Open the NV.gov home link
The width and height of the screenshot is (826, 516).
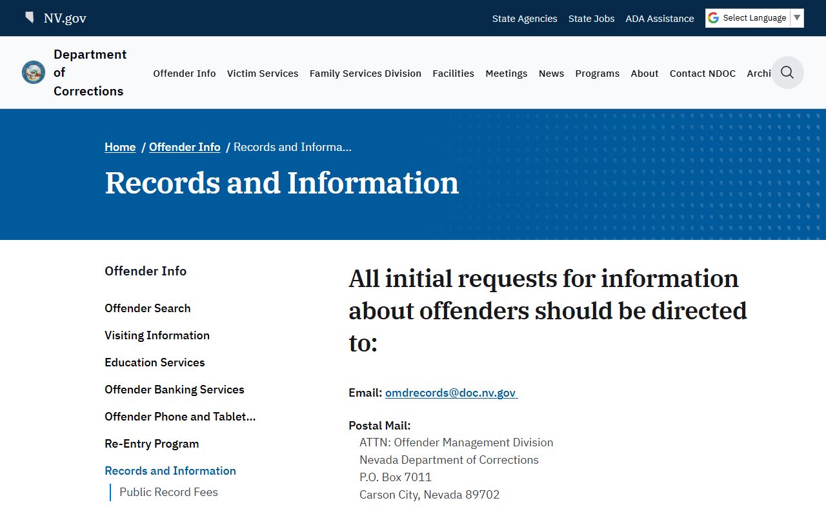[x=65, y=18]
